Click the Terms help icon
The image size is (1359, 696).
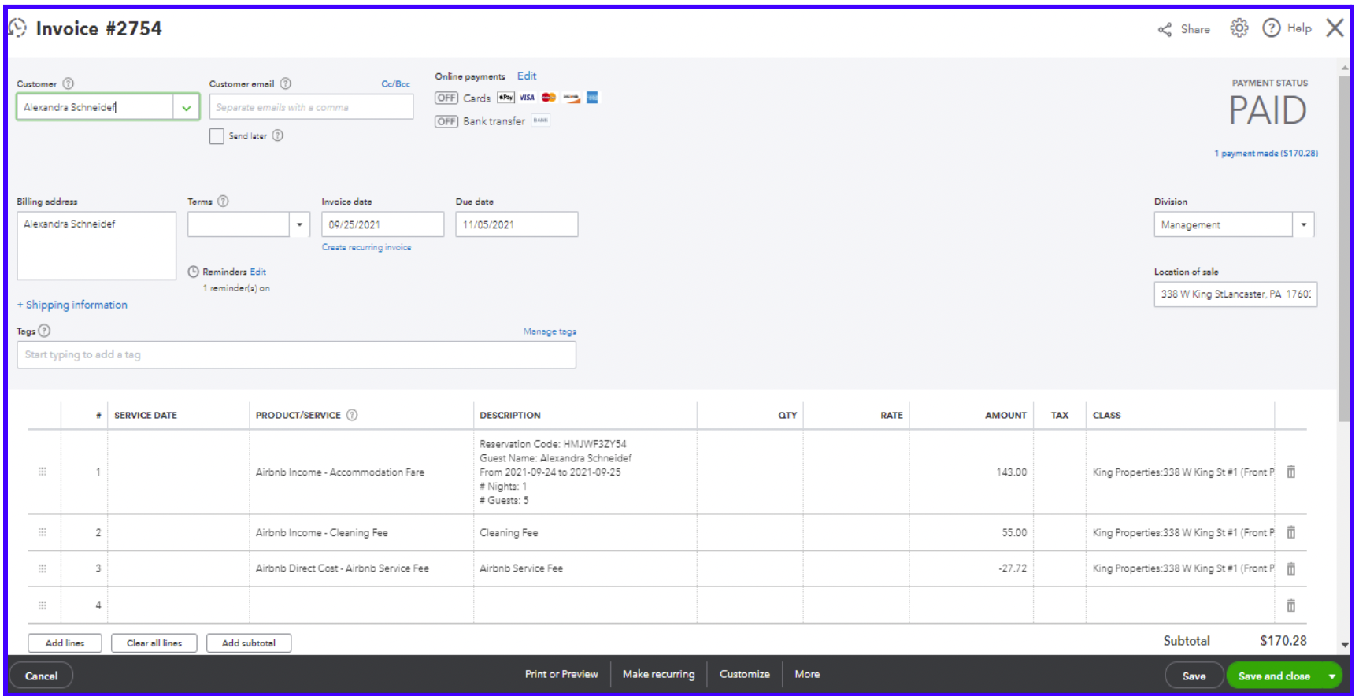pos(223,202)
